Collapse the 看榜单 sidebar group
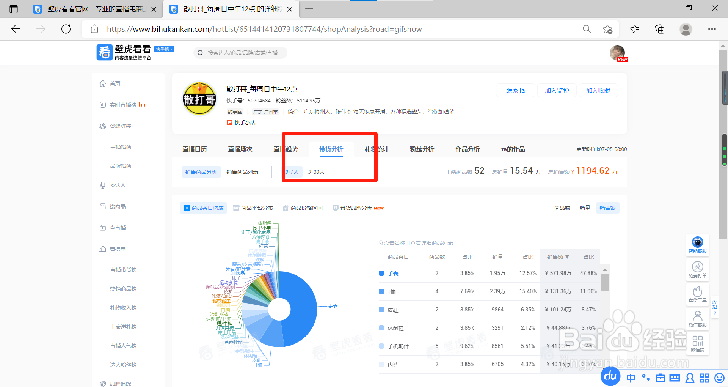This screenshot has width=728, height=387. (154, 249)
